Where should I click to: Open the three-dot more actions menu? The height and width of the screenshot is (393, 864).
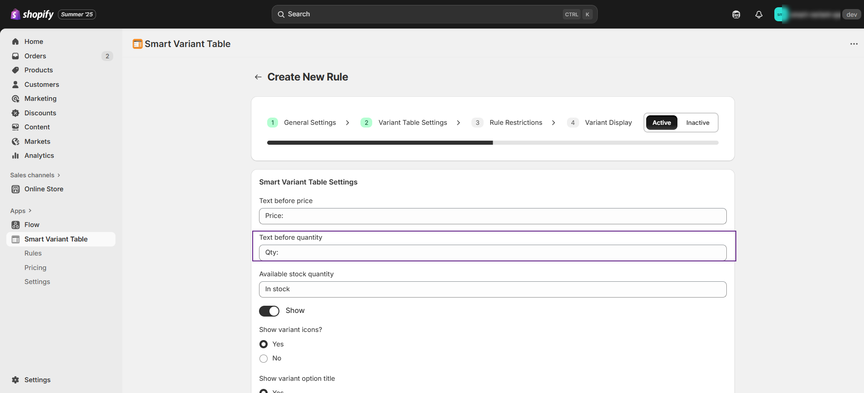click(x=854, y=44)
